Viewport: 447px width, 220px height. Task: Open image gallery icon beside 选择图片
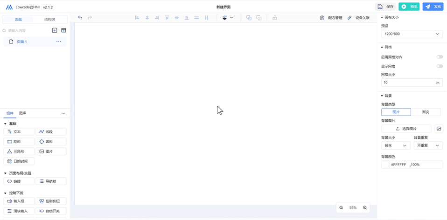click(x=439, y=129)
